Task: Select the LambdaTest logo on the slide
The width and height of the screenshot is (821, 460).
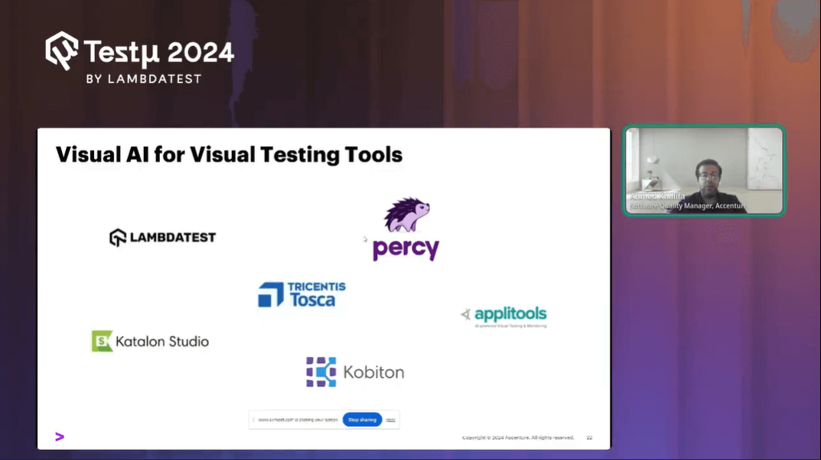Action: pyautogui.click(x=161, y=237)
